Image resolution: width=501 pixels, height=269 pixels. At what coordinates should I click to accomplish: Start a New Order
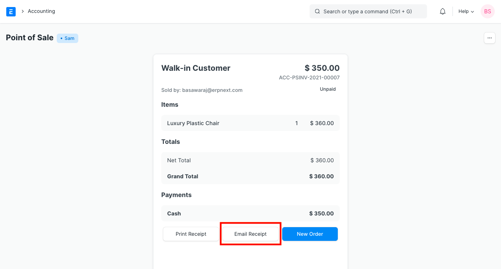pos(310,234)
